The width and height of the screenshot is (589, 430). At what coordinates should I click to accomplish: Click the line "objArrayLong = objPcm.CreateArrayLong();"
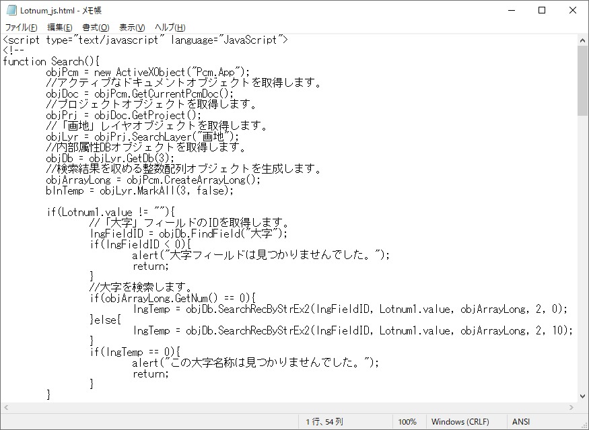tap(153, 180)
